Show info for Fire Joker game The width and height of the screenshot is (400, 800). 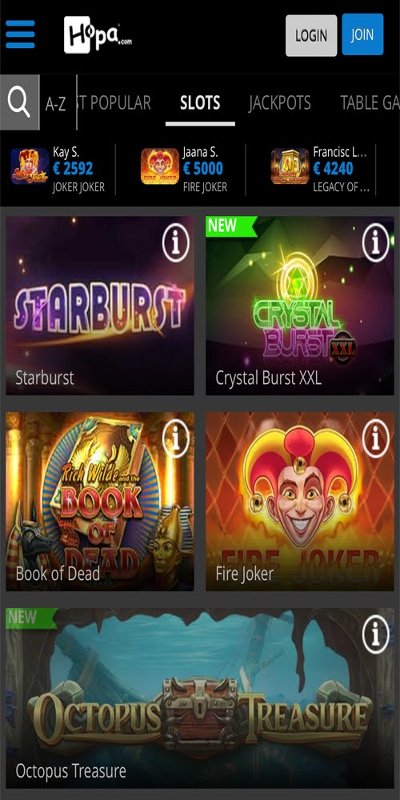tap(375, 438)
